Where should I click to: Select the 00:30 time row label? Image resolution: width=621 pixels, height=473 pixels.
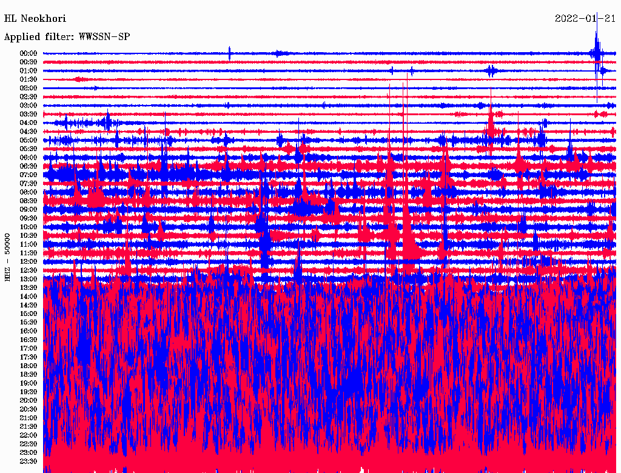(x=28, y=62)
